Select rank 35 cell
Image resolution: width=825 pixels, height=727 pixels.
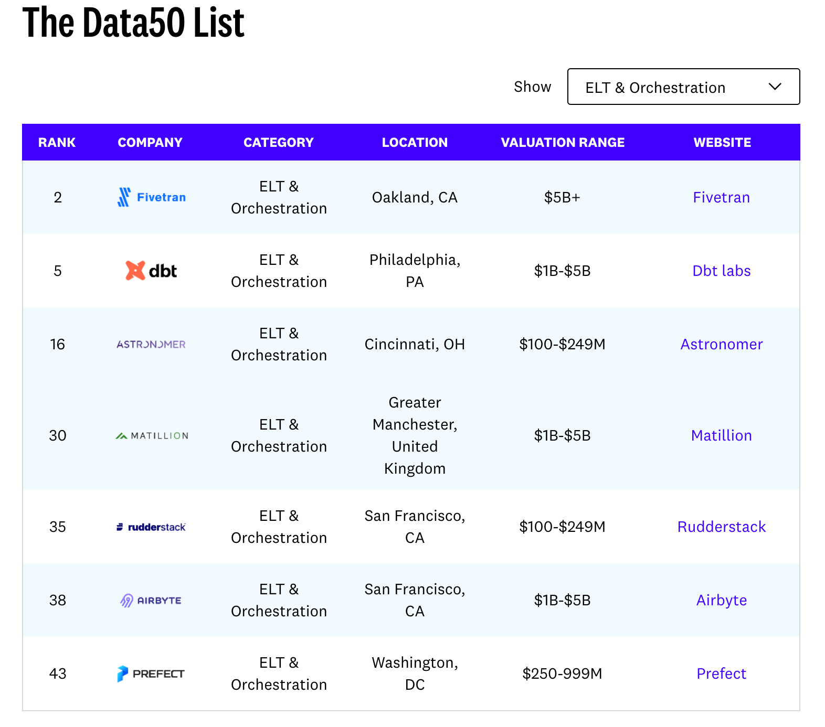58,527
